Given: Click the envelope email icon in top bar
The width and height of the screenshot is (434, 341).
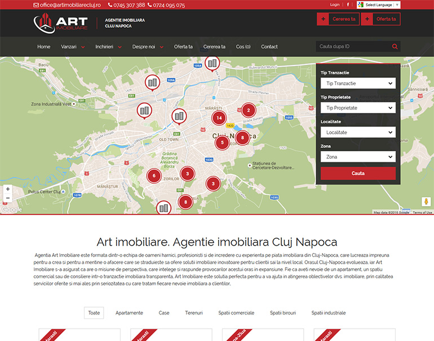Looking at the screenshot, I should pos(36,5).
